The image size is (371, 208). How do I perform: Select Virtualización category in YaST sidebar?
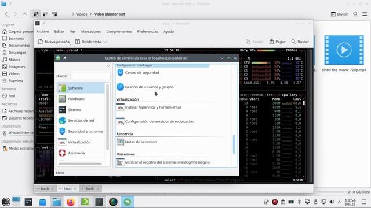pos(81,142)
